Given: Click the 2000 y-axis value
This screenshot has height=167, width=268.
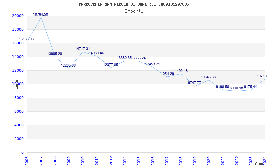Looking at the screenshot, I should (19, 139).
